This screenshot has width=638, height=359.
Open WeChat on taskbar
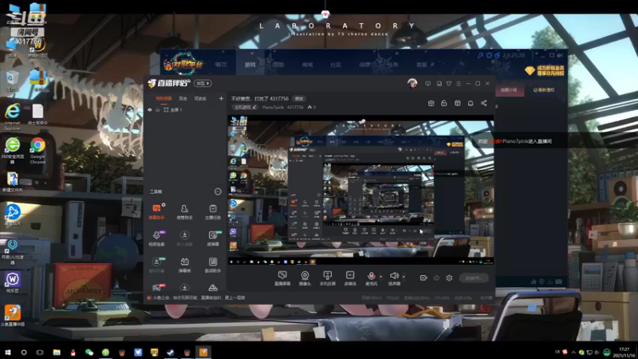point(89,352)
